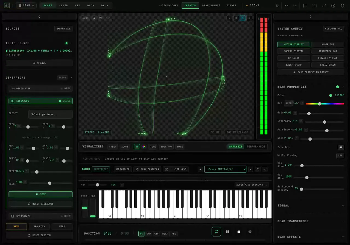Select the MS position unit

pyautogui.click(x=141, y=234)
